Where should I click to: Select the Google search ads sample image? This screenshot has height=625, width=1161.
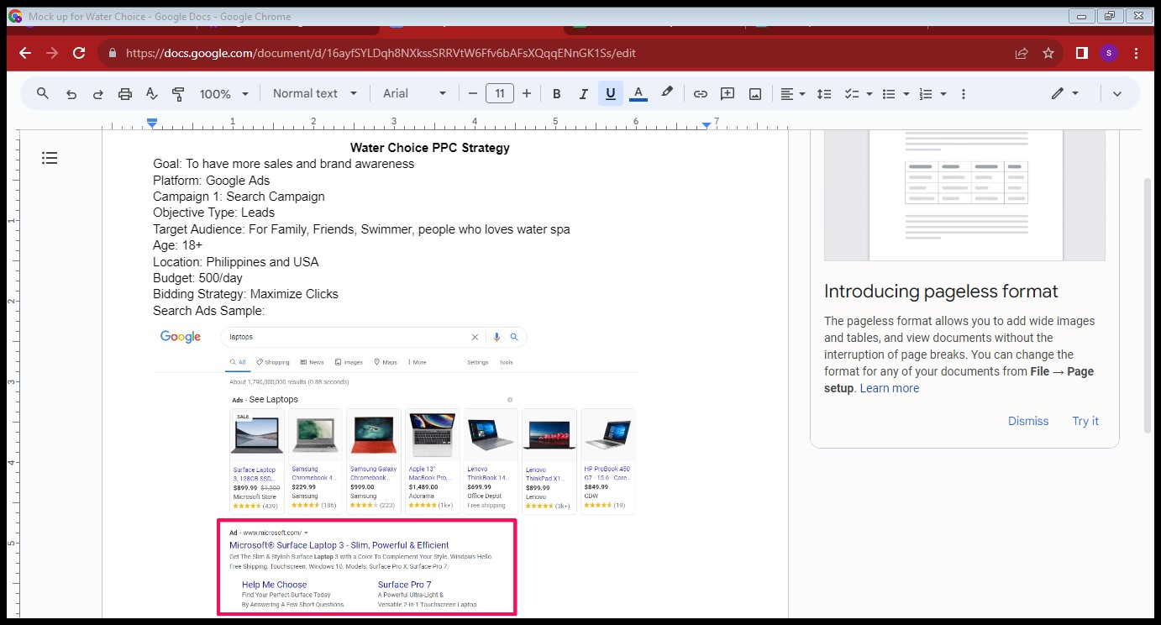click(395, 470)
